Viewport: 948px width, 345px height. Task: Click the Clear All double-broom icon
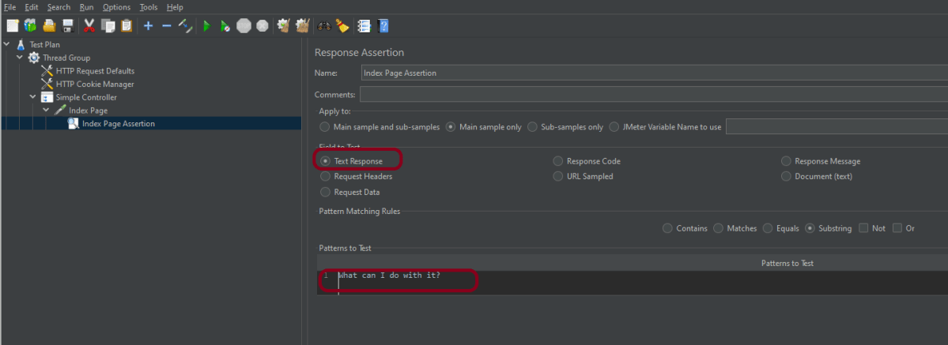[x=301, y=26]
